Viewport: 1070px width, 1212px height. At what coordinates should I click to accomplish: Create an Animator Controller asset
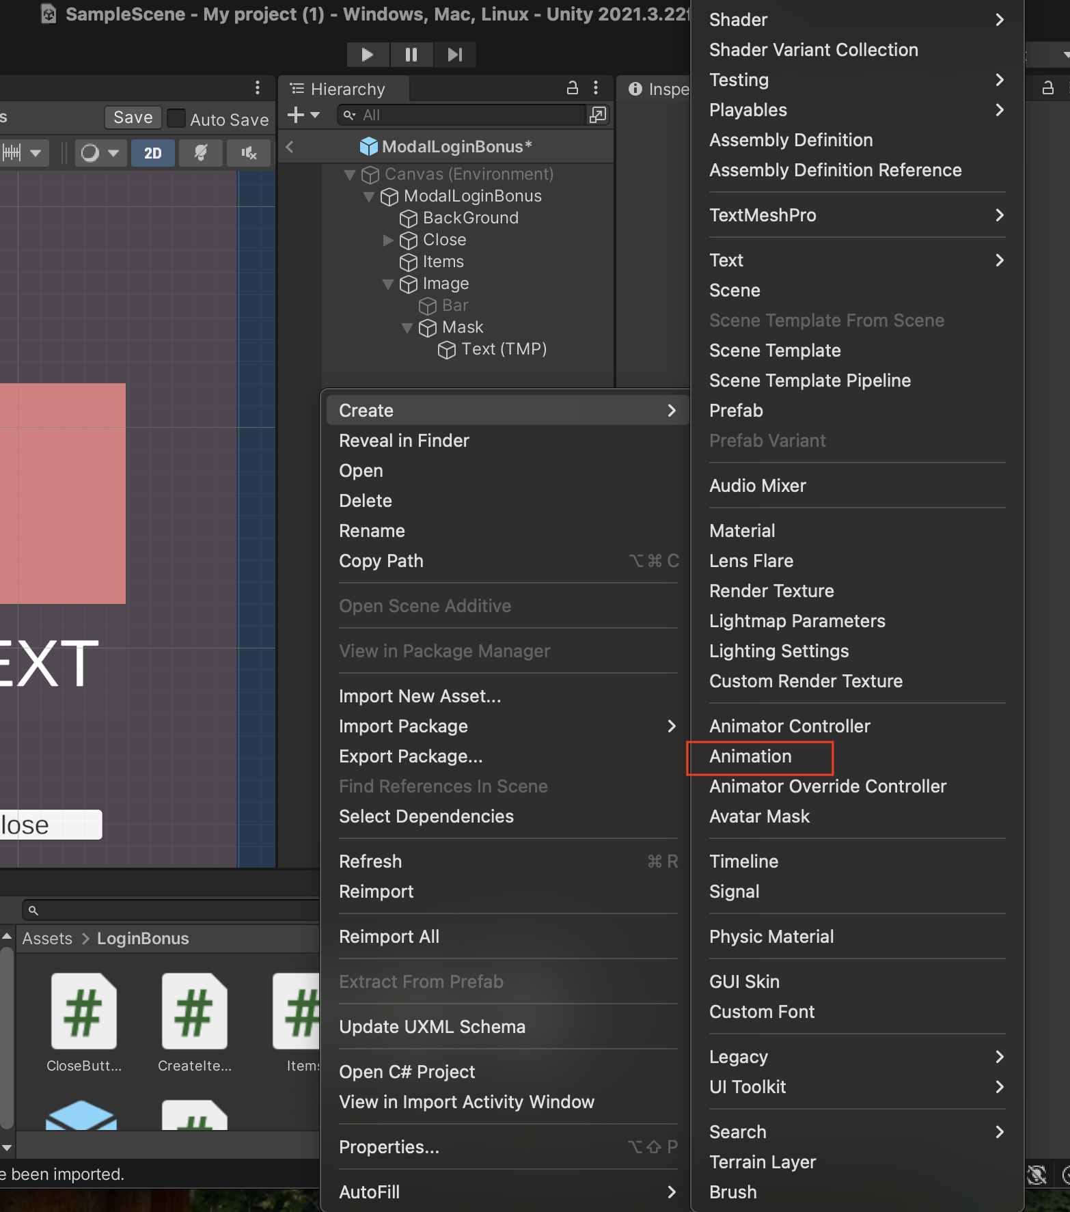pos(857,726)
